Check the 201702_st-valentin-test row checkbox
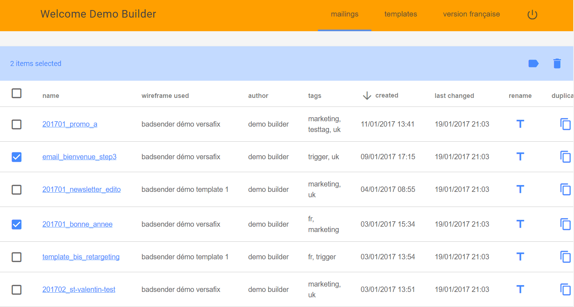574x307 pixels. [17, 290]
